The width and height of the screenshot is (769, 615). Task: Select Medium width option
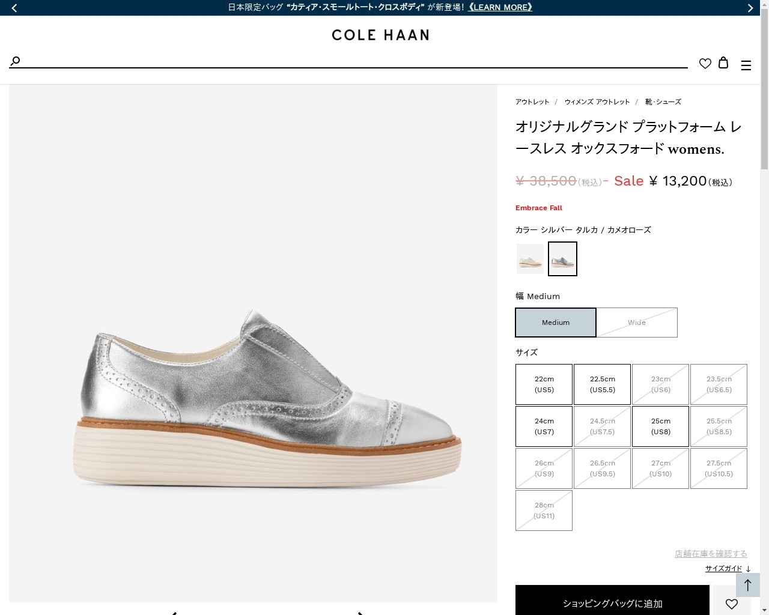click(x=556, y=323)
